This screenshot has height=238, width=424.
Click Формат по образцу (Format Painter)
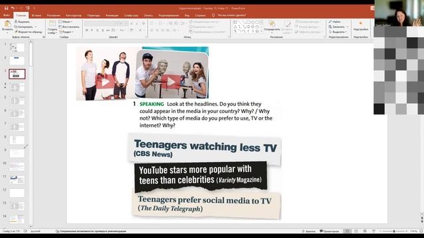(28, 32)
